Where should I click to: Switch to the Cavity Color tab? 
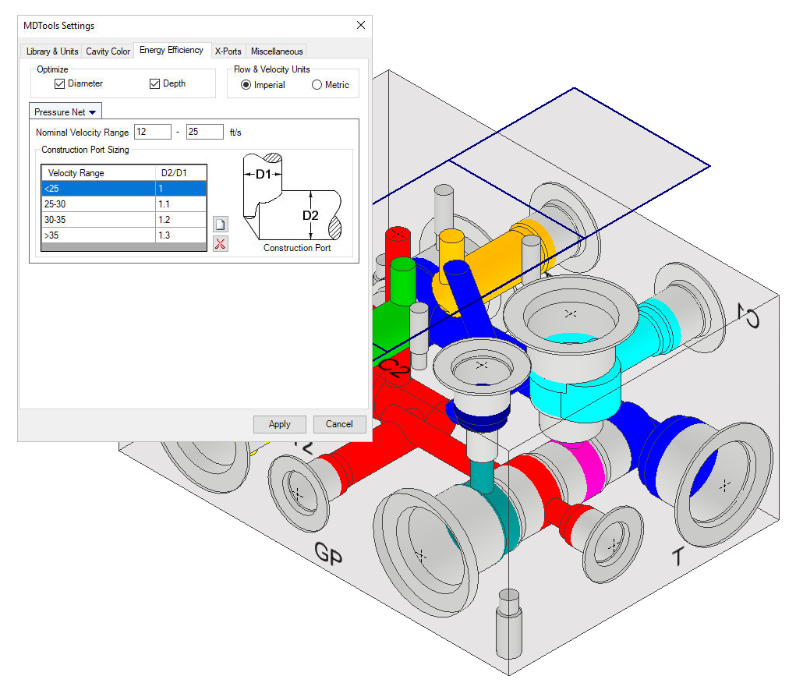click(x=108, y=51)
